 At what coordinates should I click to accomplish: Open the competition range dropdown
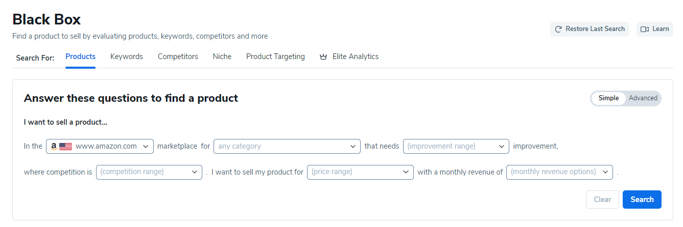149,172
